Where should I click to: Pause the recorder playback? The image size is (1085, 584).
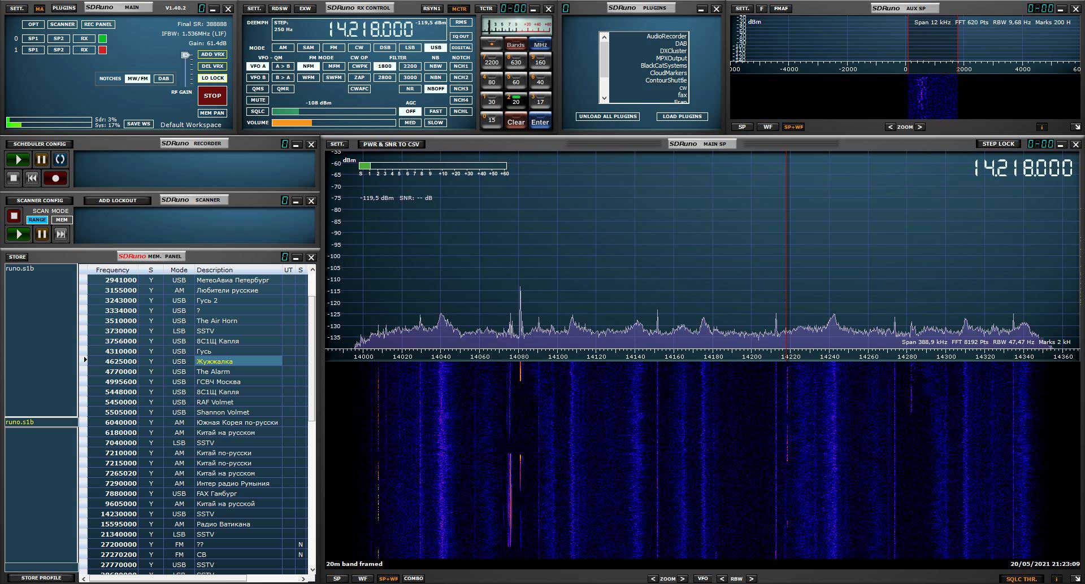[x=41, y=160]
